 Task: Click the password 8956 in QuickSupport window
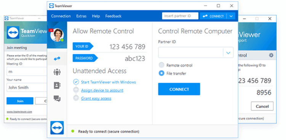tap(264, 93)
